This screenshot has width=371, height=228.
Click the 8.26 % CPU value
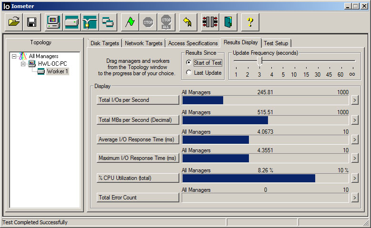coord(266,170)
